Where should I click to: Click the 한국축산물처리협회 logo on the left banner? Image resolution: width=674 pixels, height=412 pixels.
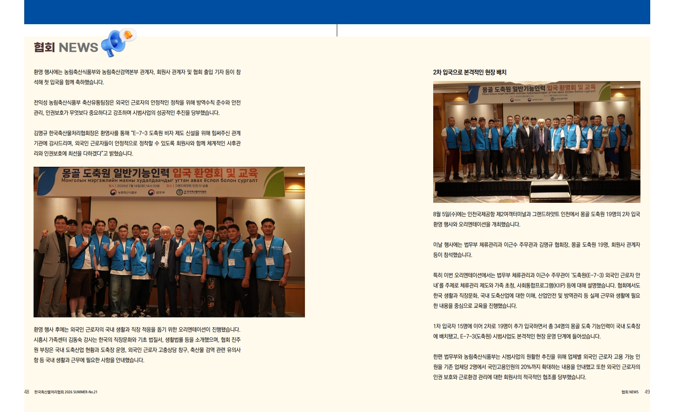coord(192,192)
